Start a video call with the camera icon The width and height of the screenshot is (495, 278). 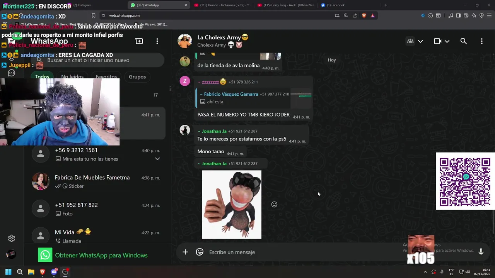click(437, 41)
